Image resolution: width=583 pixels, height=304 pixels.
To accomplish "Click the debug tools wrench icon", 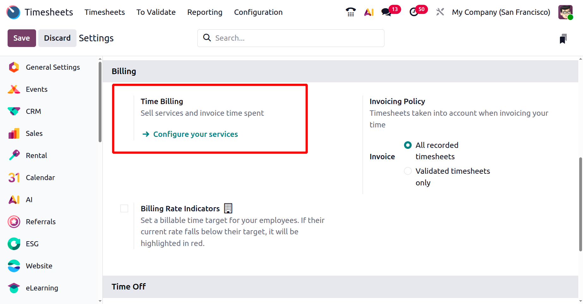I will point(440,12).
